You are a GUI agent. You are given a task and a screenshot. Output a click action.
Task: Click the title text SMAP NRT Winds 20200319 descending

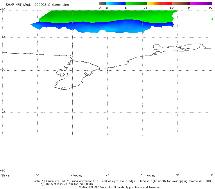pyautogui.click(x=37, y=5)
